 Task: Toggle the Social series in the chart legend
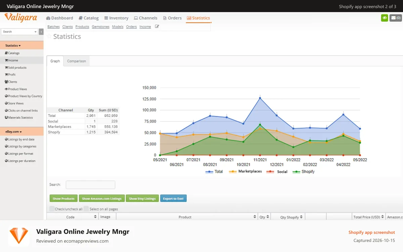(x=277, y=172)
